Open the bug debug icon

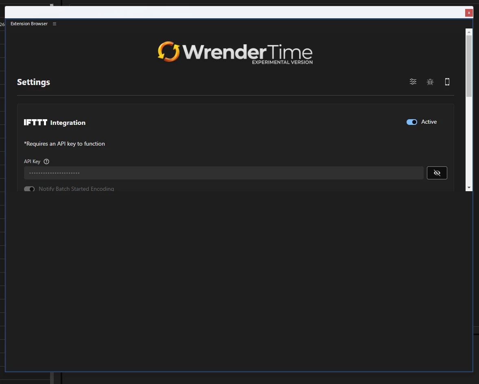[430, 82]
